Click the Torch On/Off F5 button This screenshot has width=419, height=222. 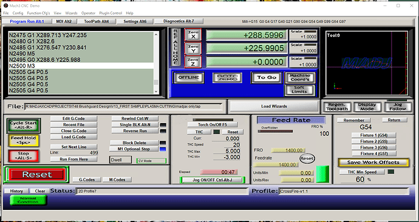[212, 124]
